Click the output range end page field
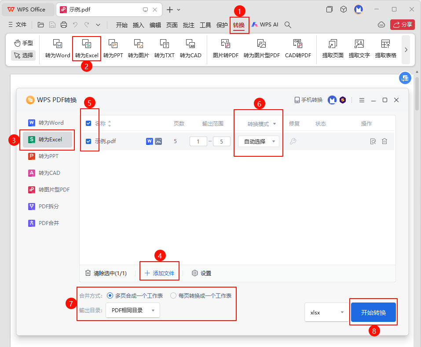The image size is (421, 347). pos(222,141)
